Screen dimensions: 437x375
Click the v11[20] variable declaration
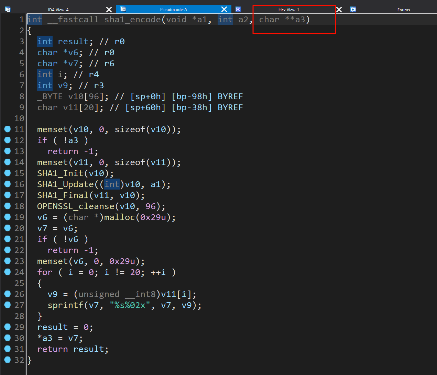click(78, 107)
